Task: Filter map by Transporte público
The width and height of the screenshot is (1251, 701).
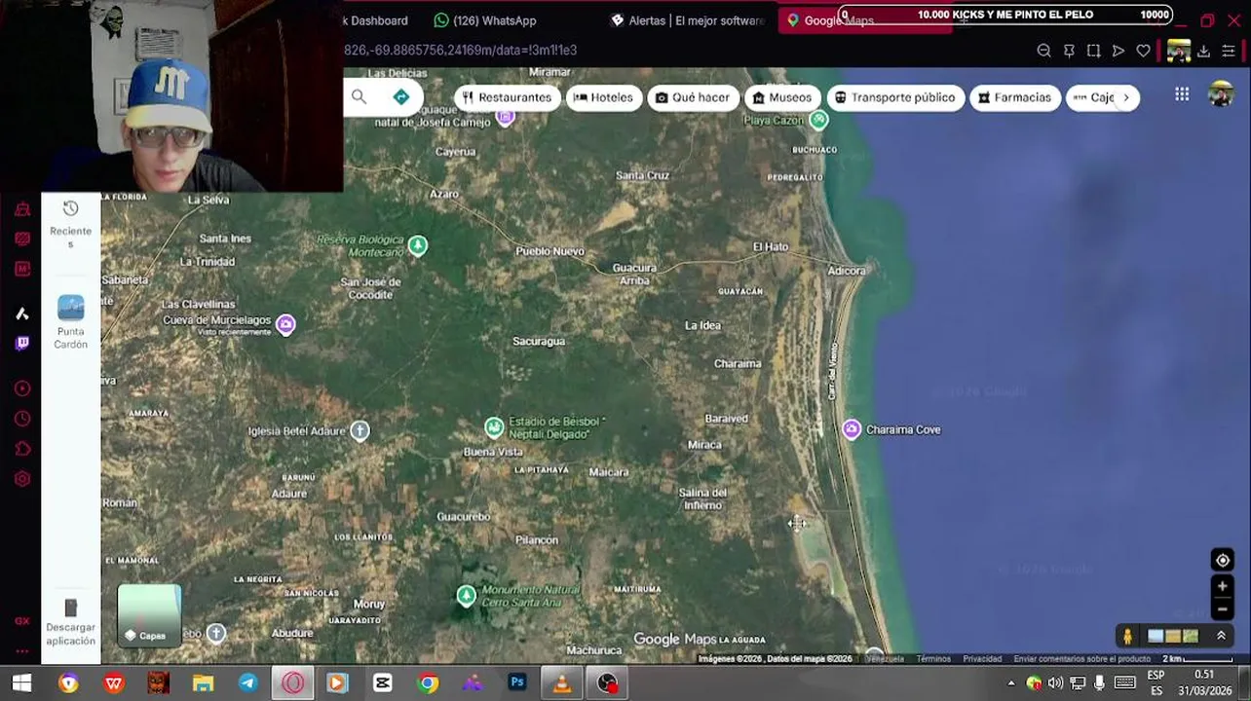Action: 895,97
